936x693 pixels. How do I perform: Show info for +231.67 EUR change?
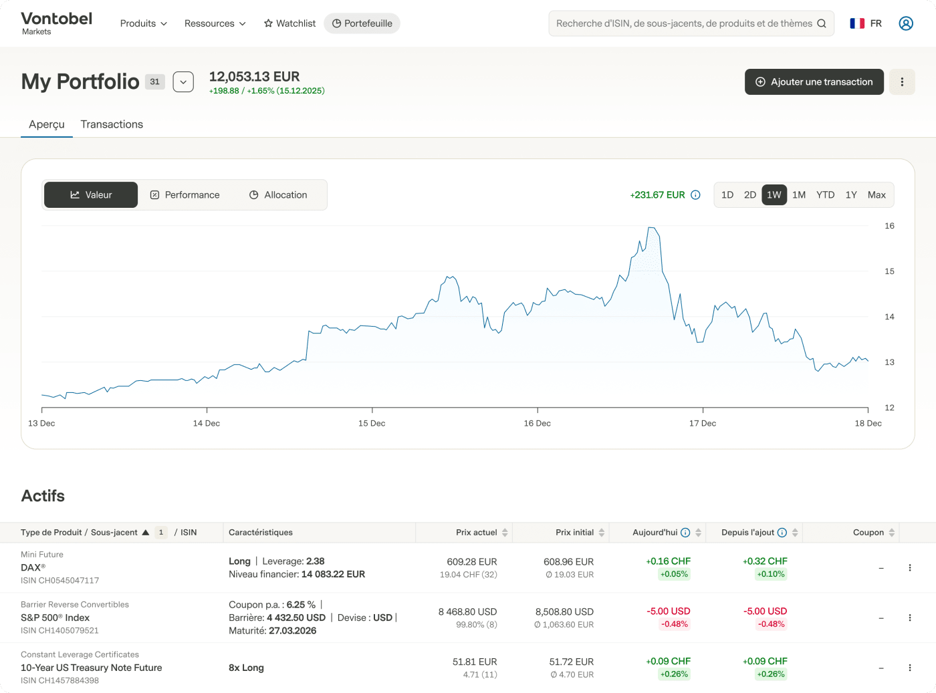point(695,195)
